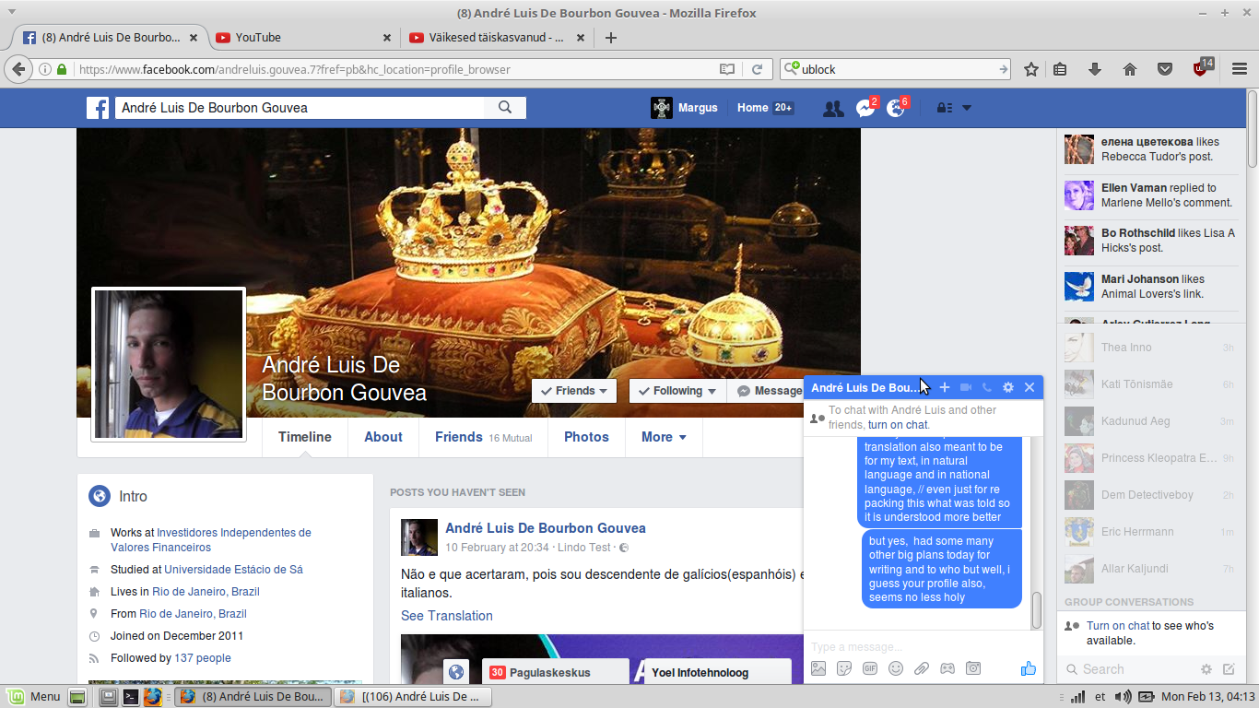Click volume speaker icon in system tray
This screenshot has width=1259, height=708.
point(1124,696)
